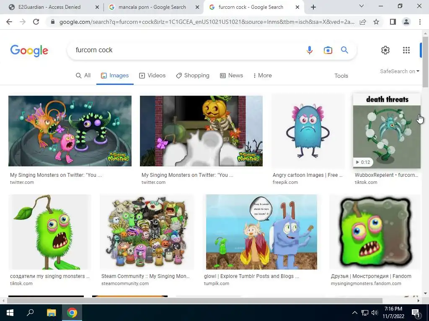
Task: Click the Chrome taskbar icon
Action: [72, 313]
